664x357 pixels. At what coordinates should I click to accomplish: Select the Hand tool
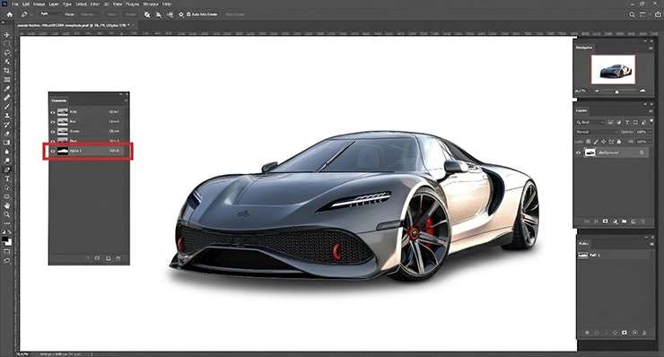coord(7,205)
